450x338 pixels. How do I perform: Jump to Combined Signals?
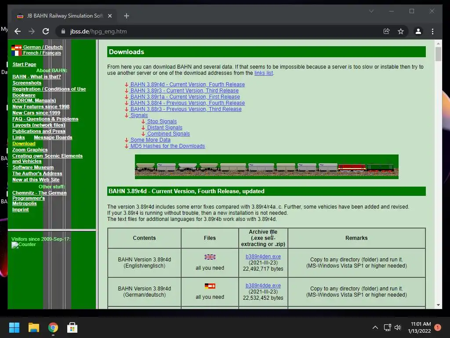click(168, 134)
